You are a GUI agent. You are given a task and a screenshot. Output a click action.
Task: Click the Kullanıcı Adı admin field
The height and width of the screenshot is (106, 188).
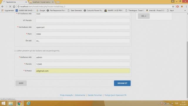[83, 57]
